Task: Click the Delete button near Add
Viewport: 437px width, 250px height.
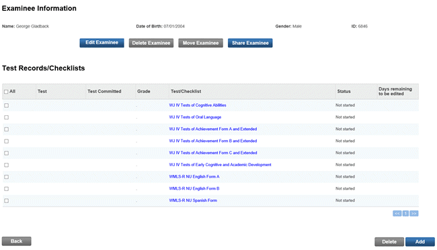Action: [x=389, y=242]
